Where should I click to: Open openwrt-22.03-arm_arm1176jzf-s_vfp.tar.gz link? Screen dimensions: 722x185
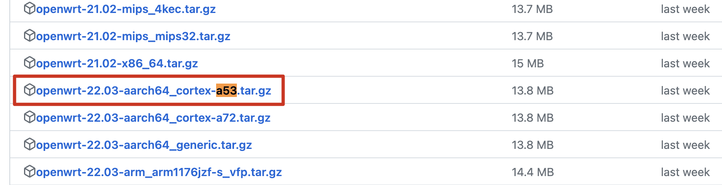(159, 172)
